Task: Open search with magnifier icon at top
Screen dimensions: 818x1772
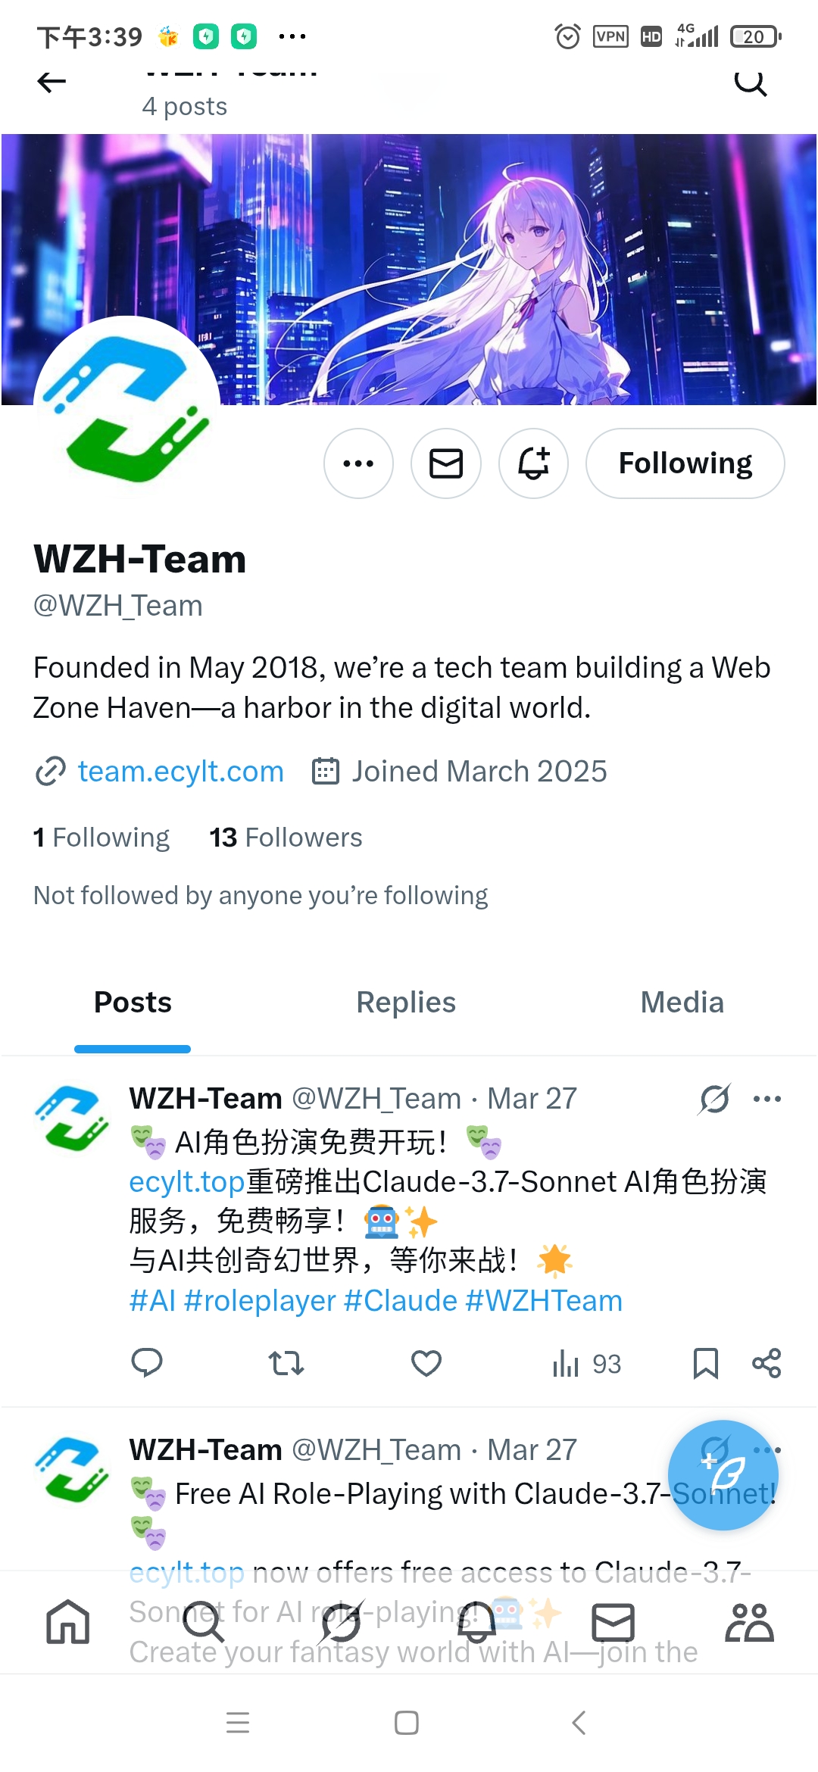Action: pos(751,82)
